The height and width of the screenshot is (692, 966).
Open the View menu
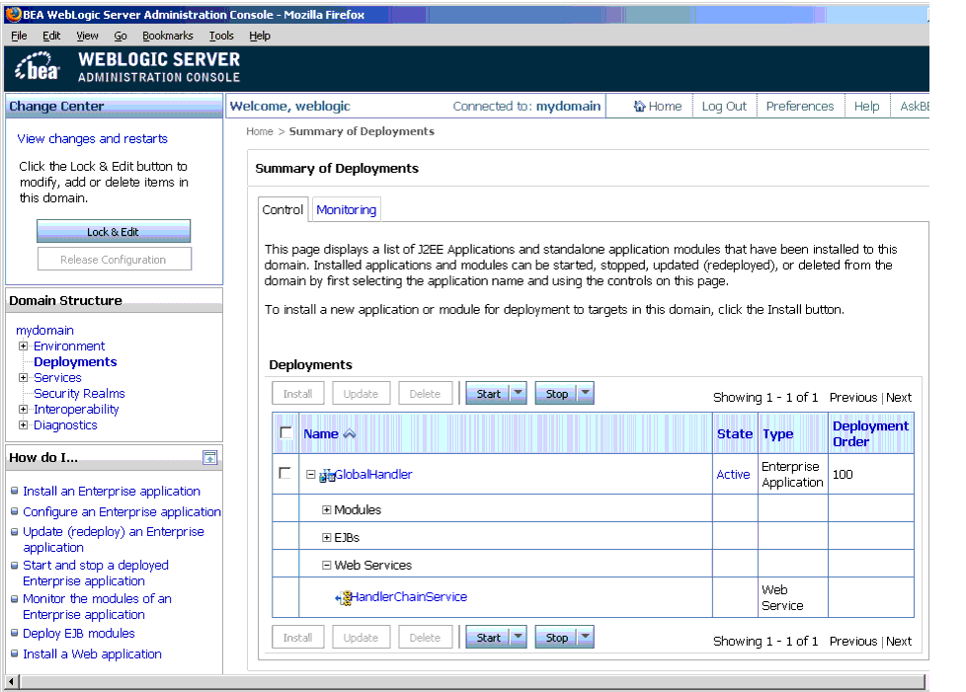tap(87, 36)
